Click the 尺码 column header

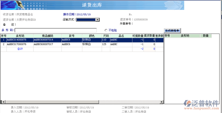106,36
